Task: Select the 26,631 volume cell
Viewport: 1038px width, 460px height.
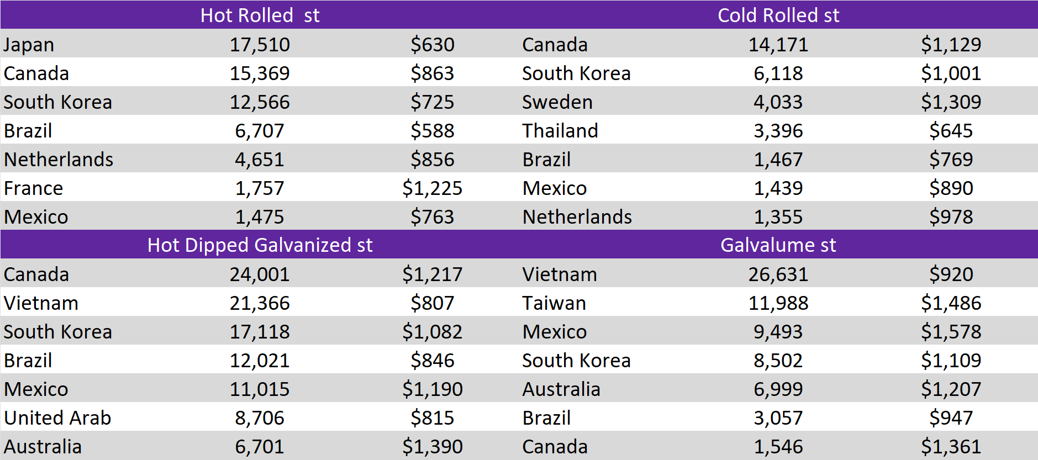Action: (778, 274)
